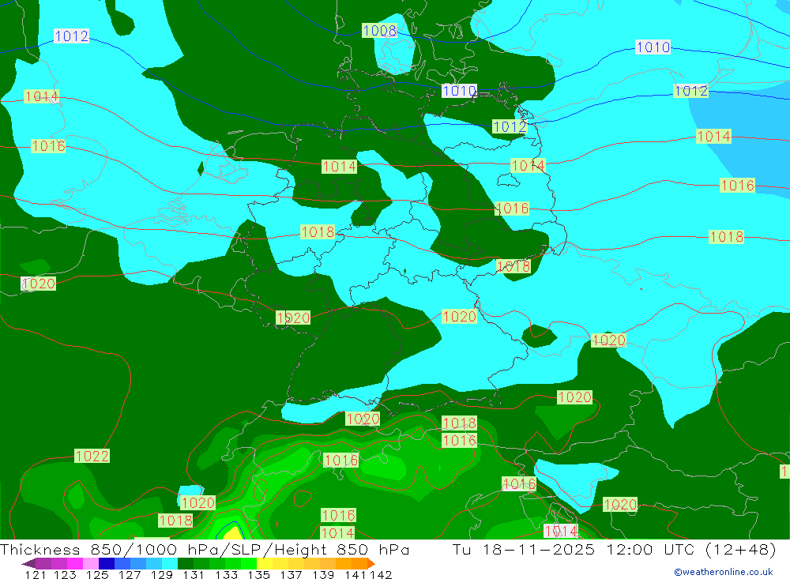
Task: Click the legend value 121
Action: pos(36,575)
